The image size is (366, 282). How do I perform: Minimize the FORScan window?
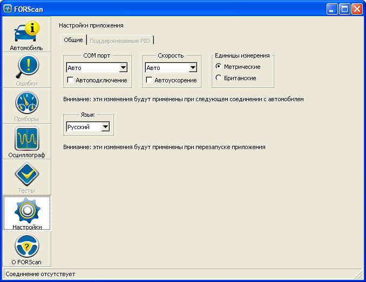pyautogui.click(x=331, y=9)
